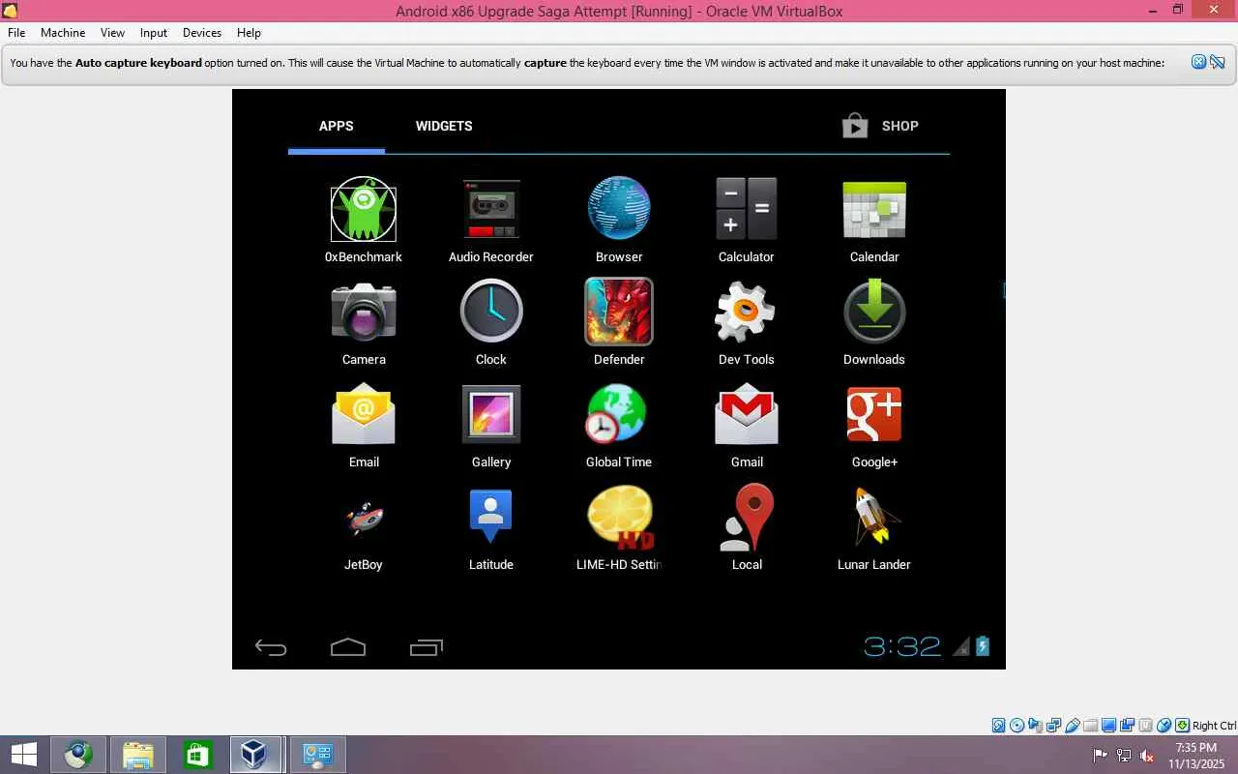Click the VirtualBox optical disc indicator
Viewport: 1238px width, 774px height.
[x=1017, y=726]
